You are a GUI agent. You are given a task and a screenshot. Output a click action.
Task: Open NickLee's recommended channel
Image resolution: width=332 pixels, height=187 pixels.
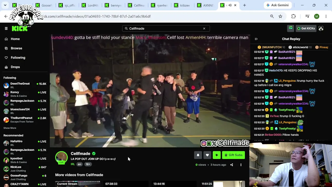click(25, 169)
